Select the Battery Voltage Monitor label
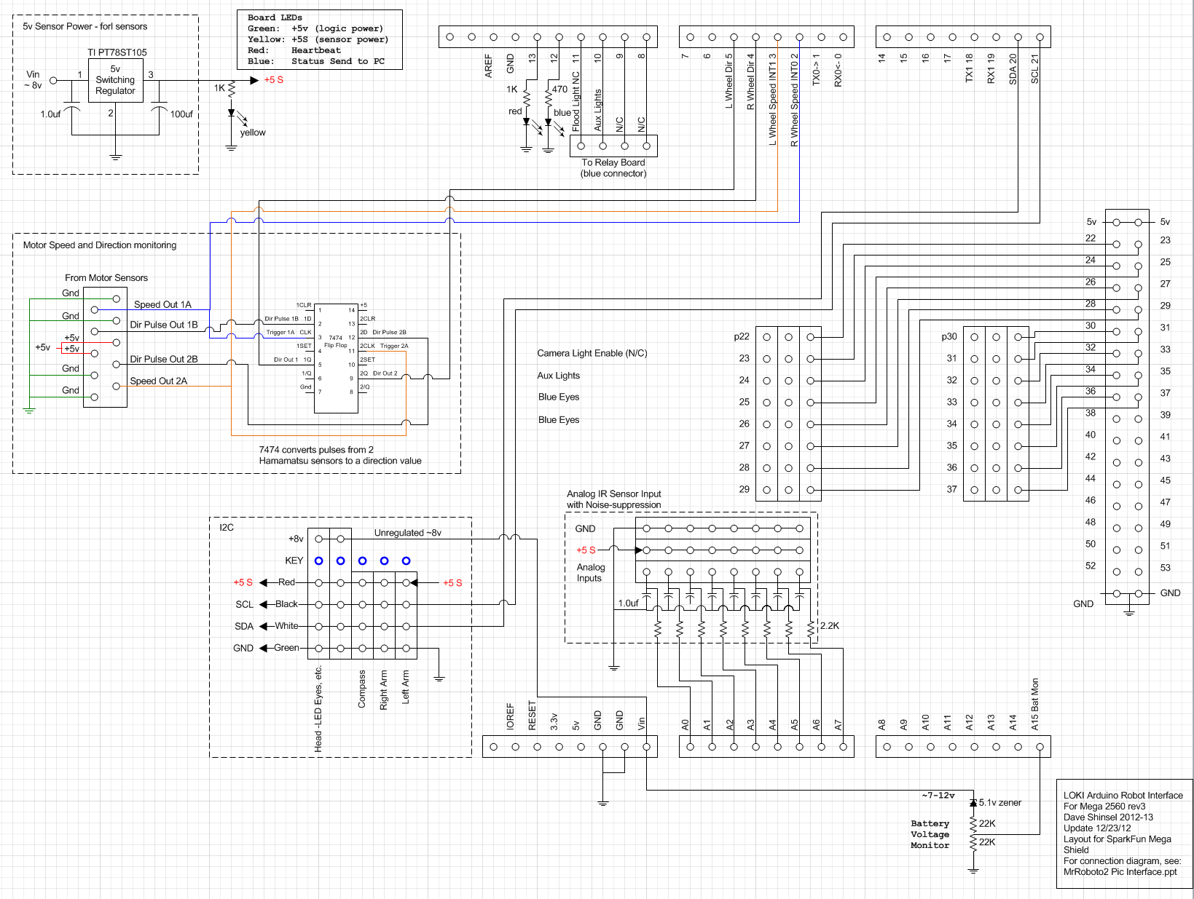Viewport: 1194px width, 899px height. (930, 834)
